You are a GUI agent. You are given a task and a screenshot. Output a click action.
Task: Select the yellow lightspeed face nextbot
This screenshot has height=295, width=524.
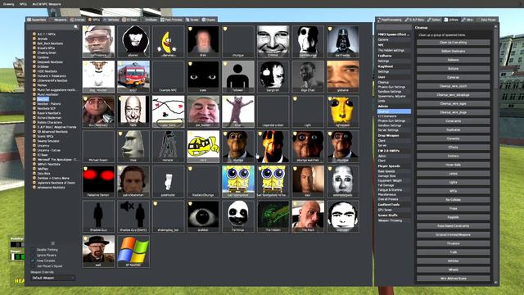coord(343,111)
